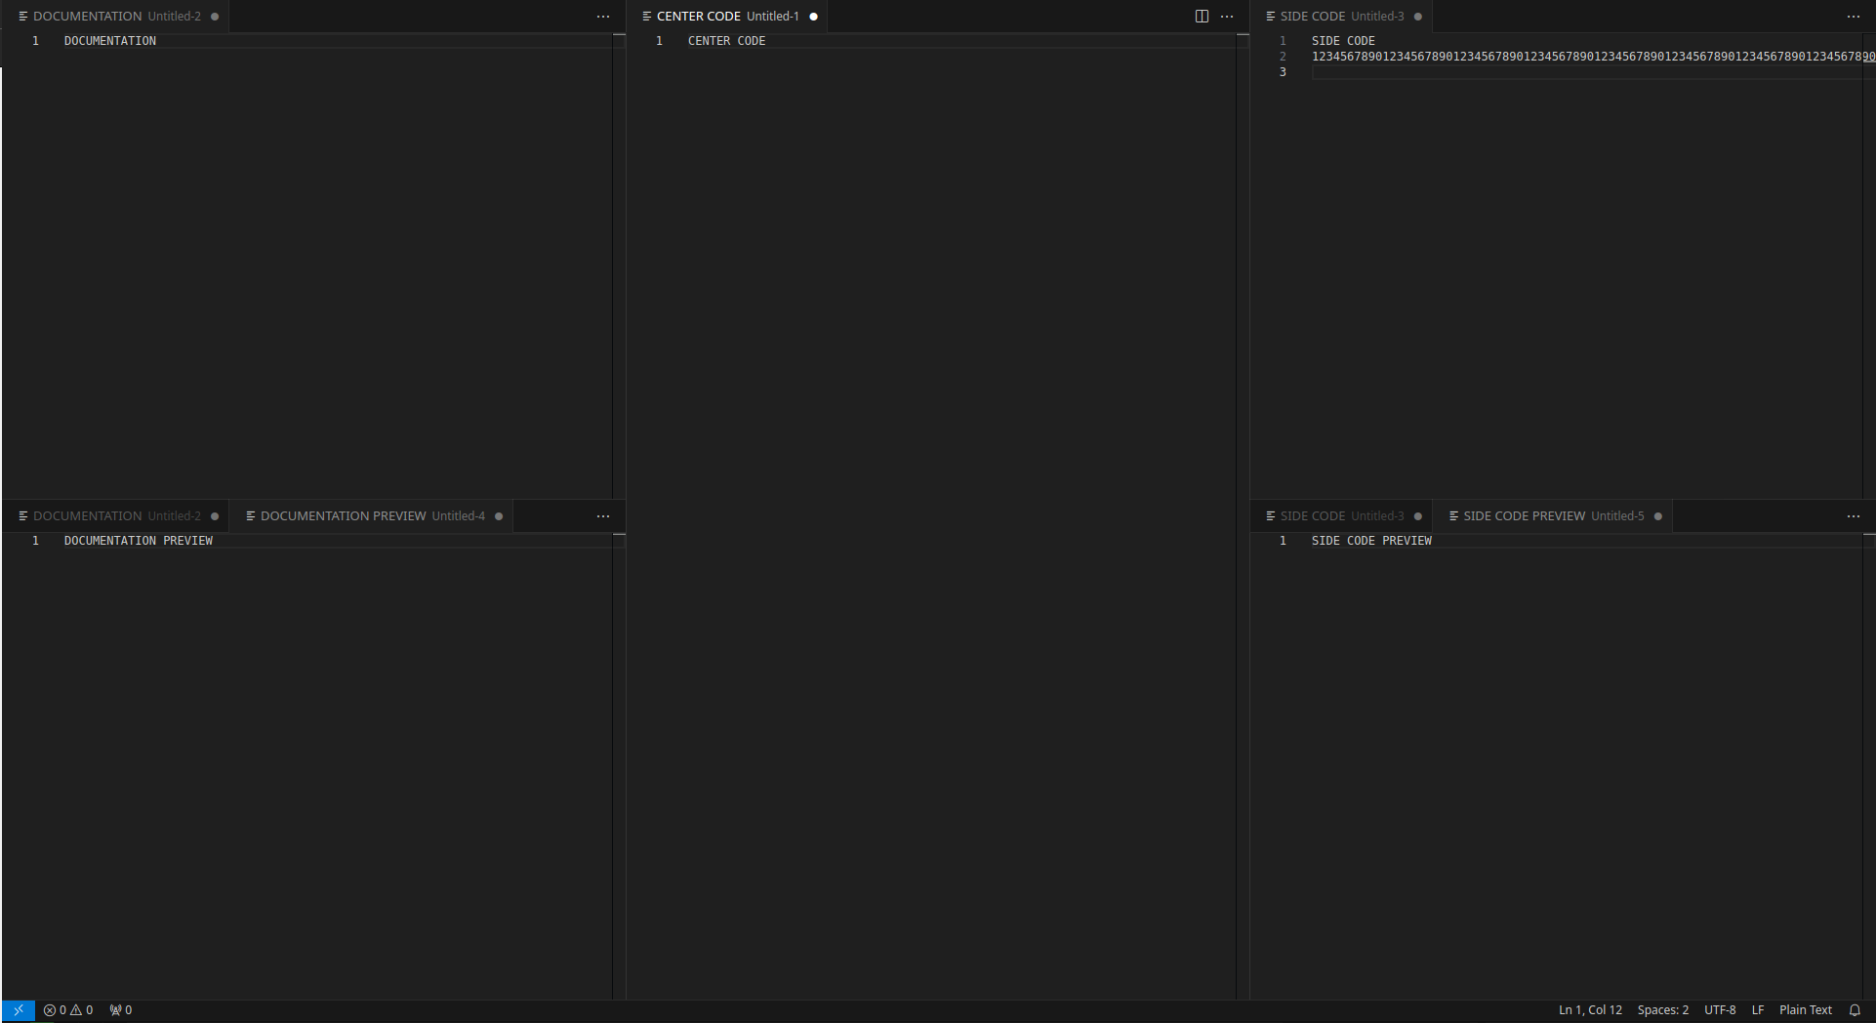Open the UTF-8 encoding selector
The width and height of the screenshot is (1876, 1023).
(1720, 1010)
